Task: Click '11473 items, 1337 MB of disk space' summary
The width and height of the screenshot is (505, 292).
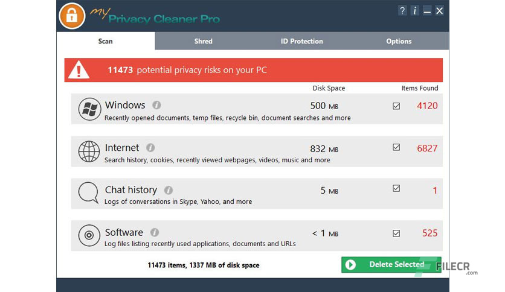Action: 204,265
